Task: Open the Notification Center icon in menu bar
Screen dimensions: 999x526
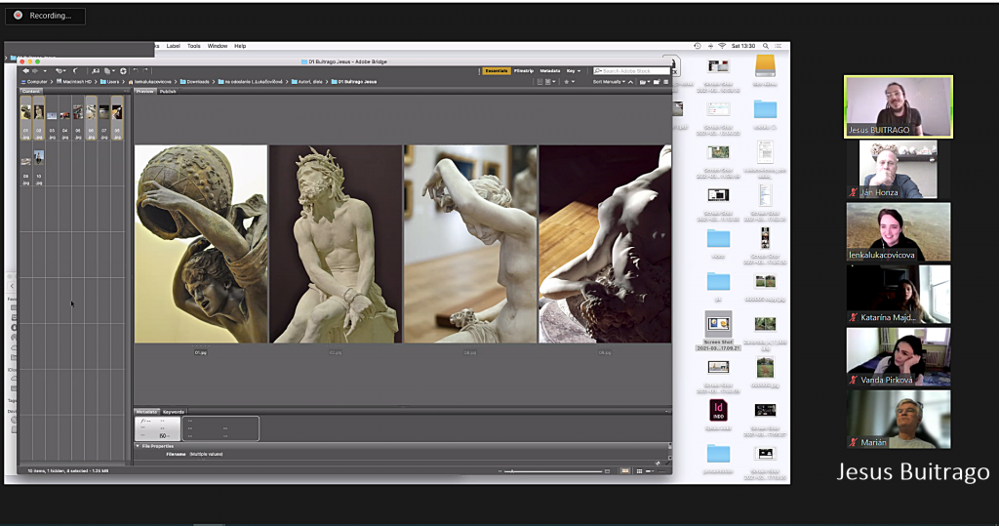Action: coord(778,46)
